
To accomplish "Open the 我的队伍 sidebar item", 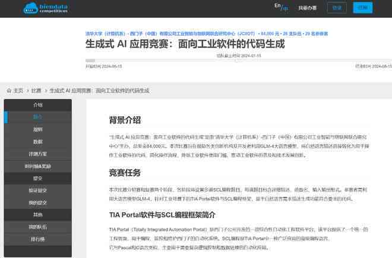I will [38, 227].
